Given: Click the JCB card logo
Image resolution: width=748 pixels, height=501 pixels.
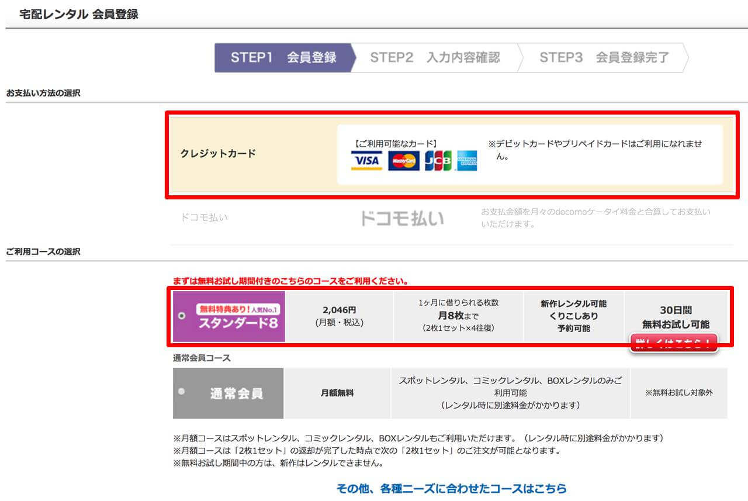Looking at the screenshot, I should [x=438, y=161].
